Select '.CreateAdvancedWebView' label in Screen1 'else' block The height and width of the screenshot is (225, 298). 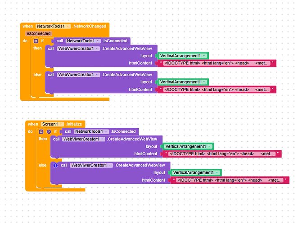[x=140, y=165]
